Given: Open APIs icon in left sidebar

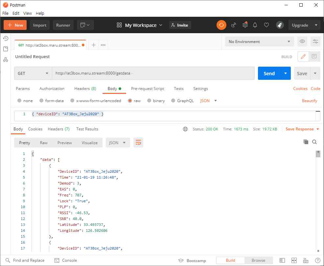Looking at the screenshot, I should pos(6,60).
